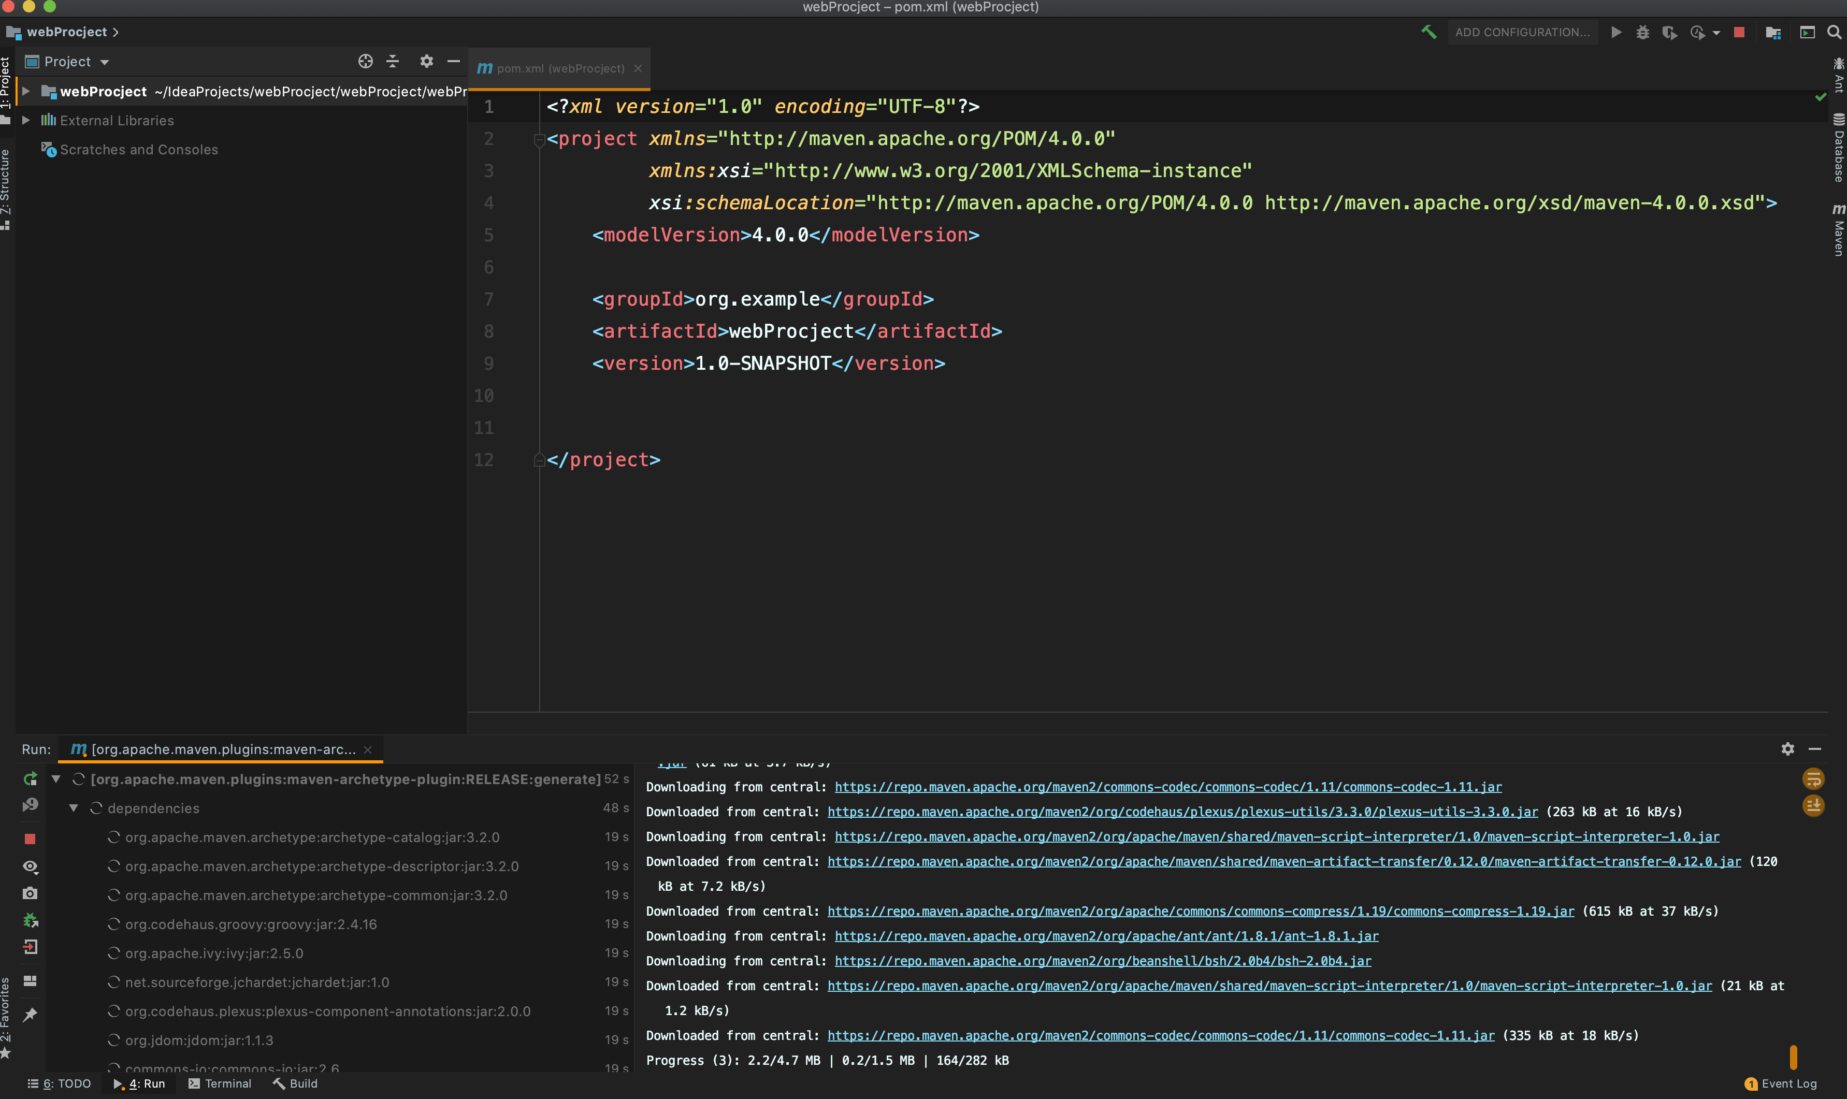The width and height of the screenshot is (1847, 1099).
Task: Open the Maven tool window sidebar
Action: [1838, 229]
